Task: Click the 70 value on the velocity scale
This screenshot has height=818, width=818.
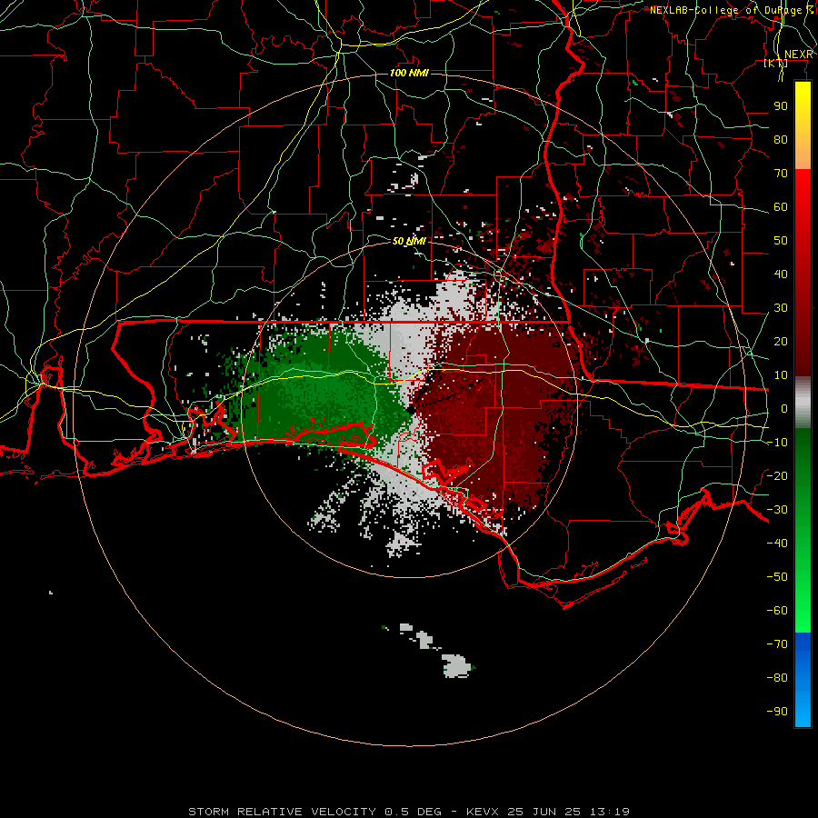Action: tap(781, 174)
